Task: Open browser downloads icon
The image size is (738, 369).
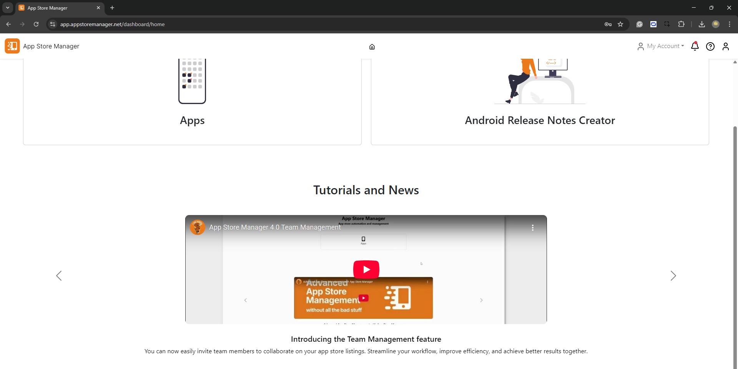Action: [x=701, y=24]
